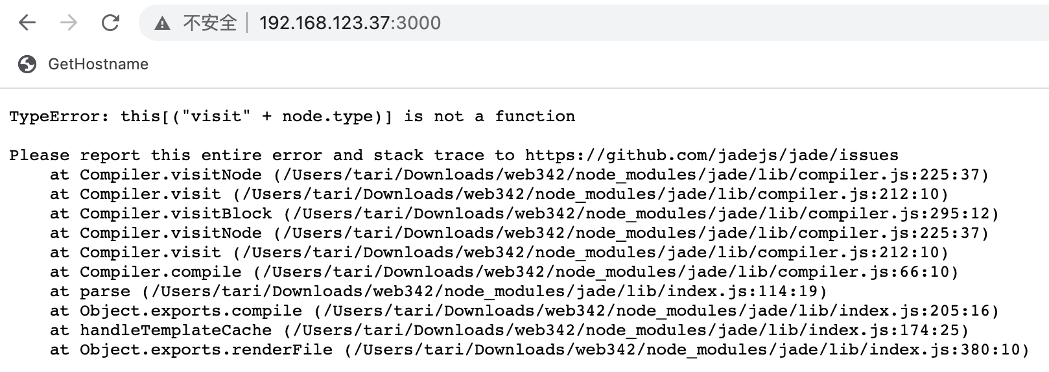Click the not-secure warning triangle icon

coord(162,24)
